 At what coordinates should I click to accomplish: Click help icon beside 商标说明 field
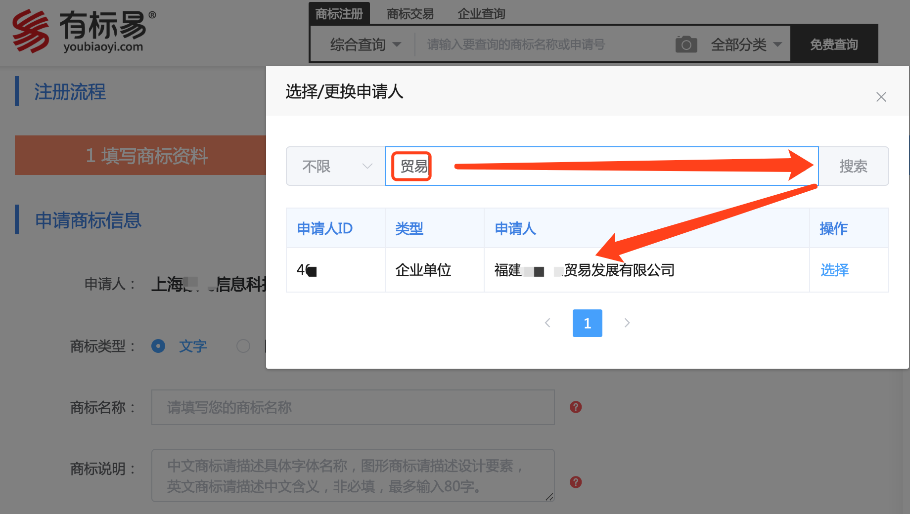click(576, 482)
